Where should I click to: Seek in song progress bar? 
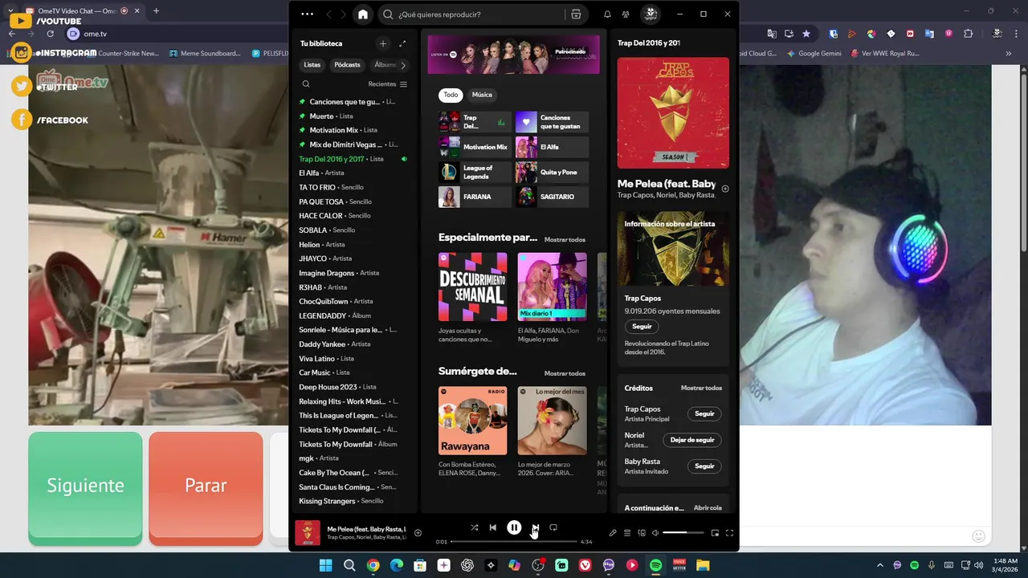[514, 542]
